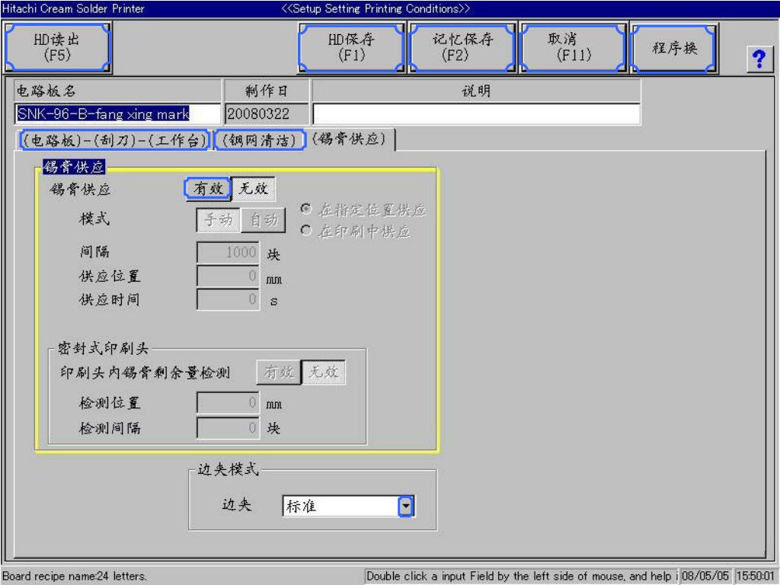Click the status bar text "Board recipe name:24 letters."
Image resolution: width=780 pixels, height=585 pixels.
point(75,576)
